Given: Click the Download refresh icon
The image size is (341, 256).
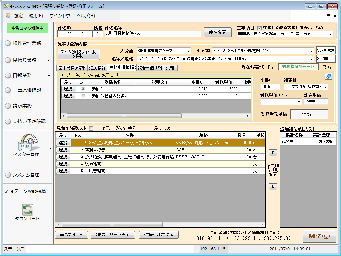Looking at the screenshot, I should 27,210.
